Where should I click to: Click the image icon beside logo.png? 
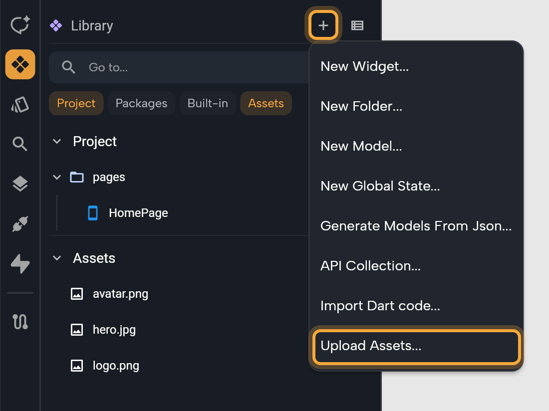click(77, 366)
